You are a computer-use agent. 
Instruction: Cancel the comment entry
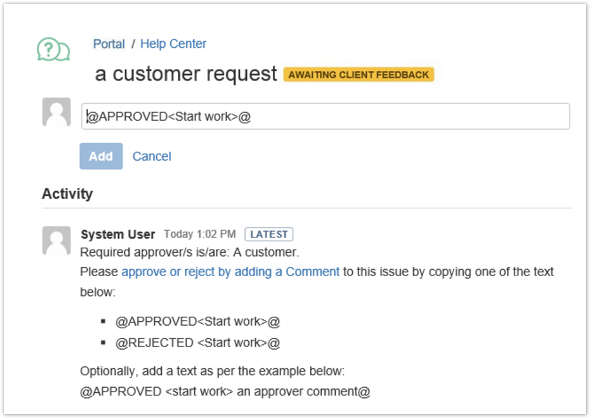click(152, 156)
